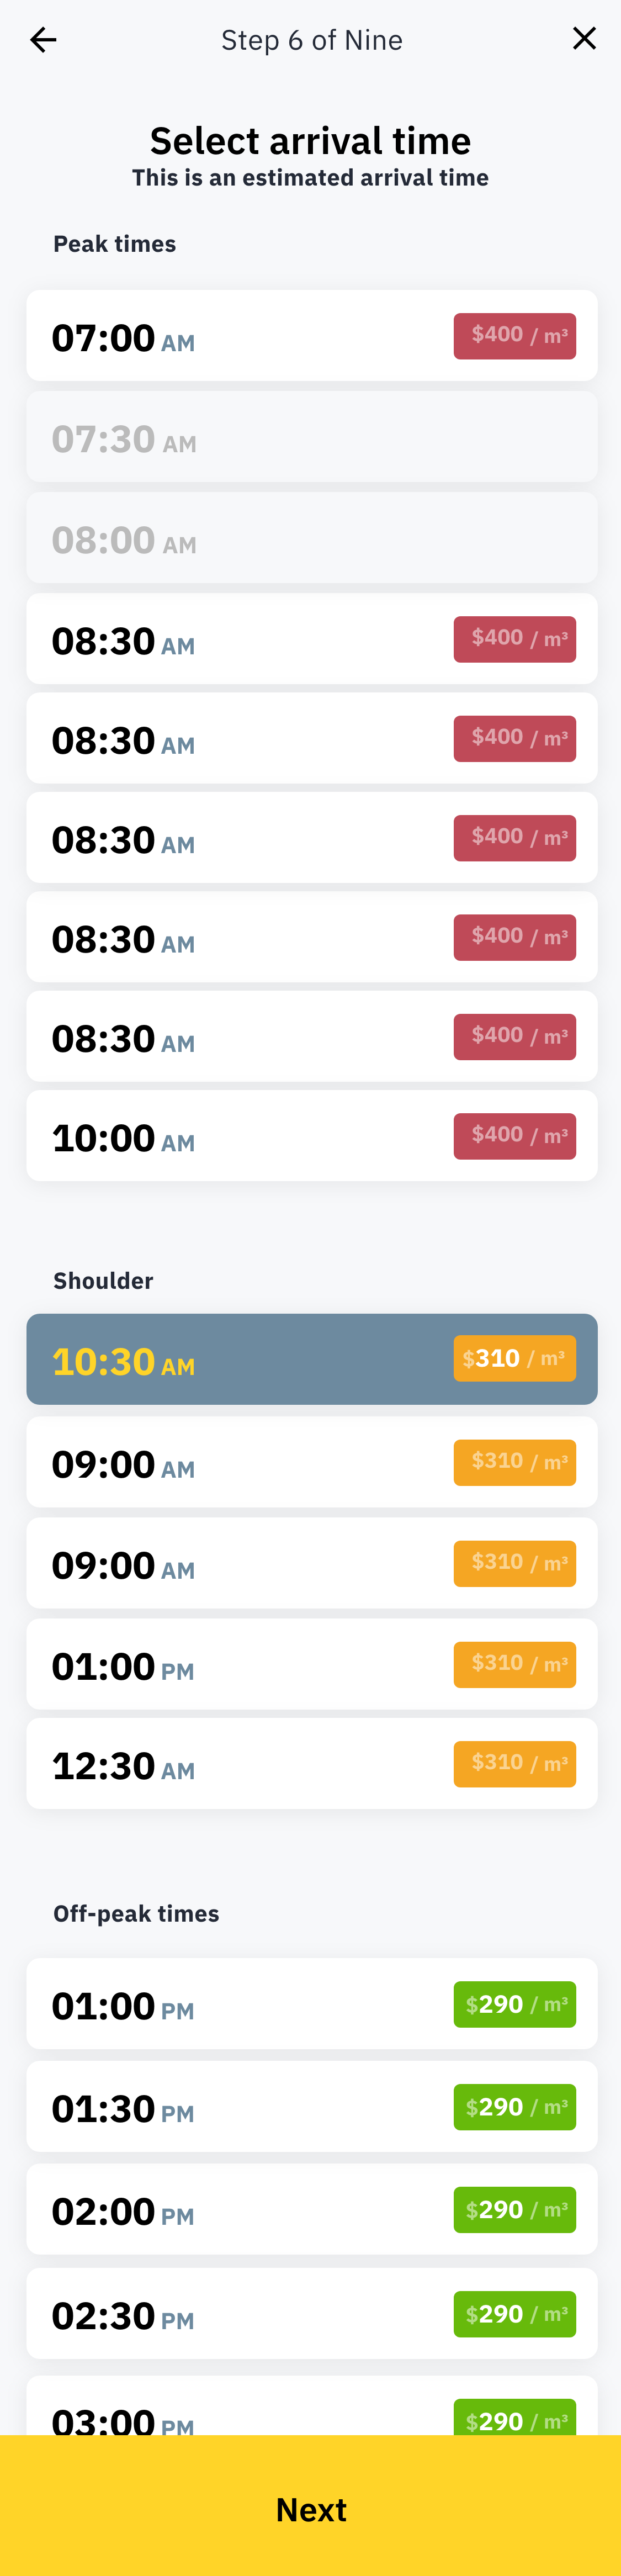This screenshot has height=2576, width=621.
Task: Tap the red price badge beside 10:00 AM
Action: pos(514,1136)
